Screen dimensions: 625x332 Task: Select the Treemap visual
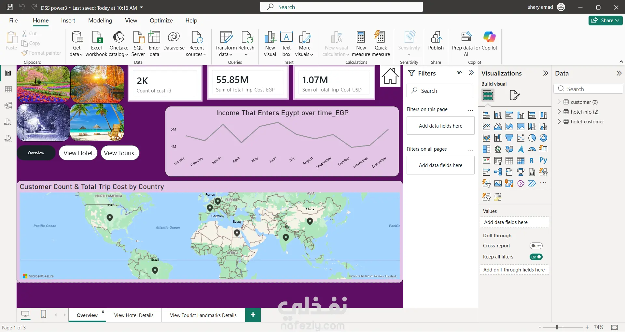[486, 149]
